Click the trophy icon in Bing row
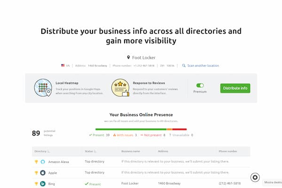 [36, 184]
